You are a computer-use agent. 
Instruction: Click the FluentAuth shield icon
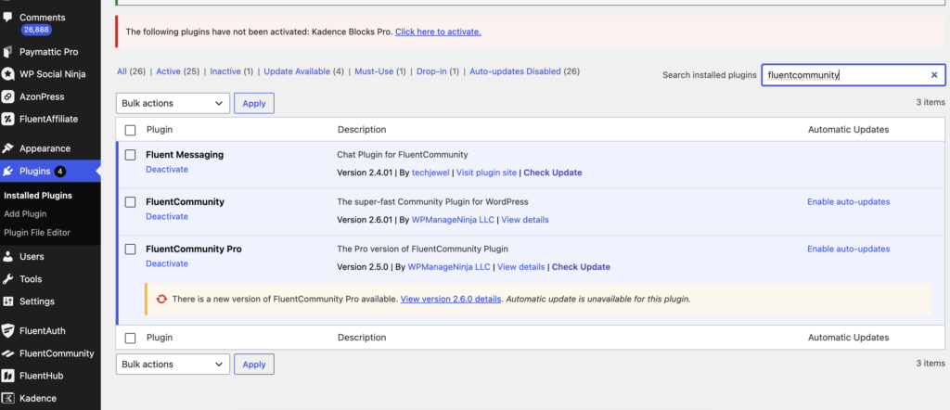[x=7, y=330]
